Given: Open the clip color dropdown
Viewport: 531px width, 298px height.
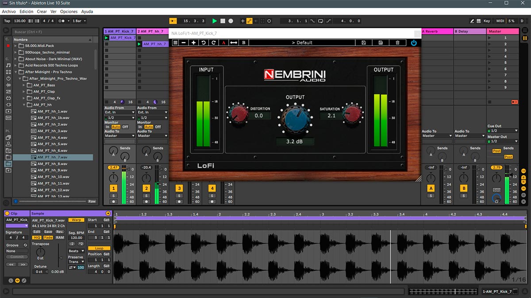Looking at the screenshot, I should click(x=17, y=226).
